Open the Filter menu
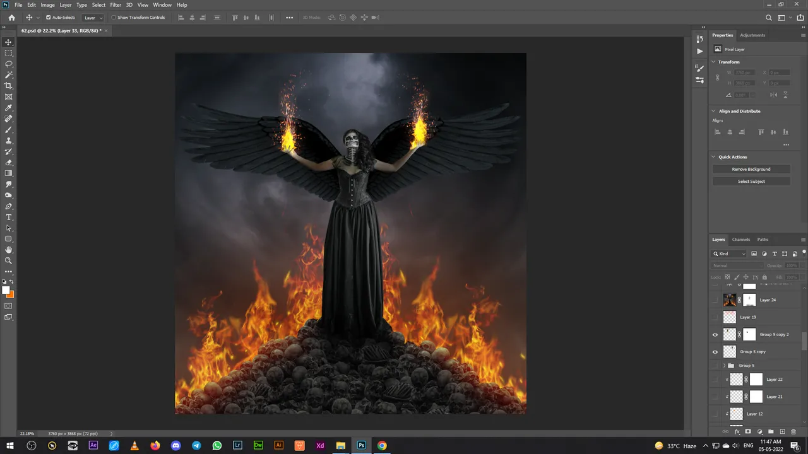The height and width of the screenshot is (454, 808). (x=116, y=4)
